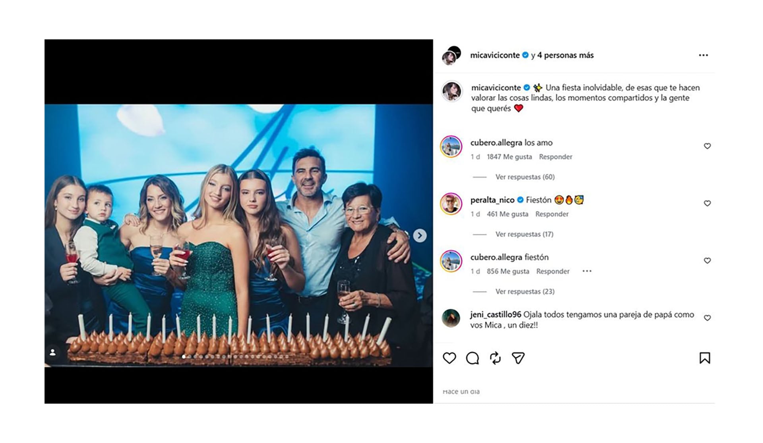Like cubero.allegra's "los amo" comment
The width and height of the screenshot is (763, 443).
pos(707,146)
